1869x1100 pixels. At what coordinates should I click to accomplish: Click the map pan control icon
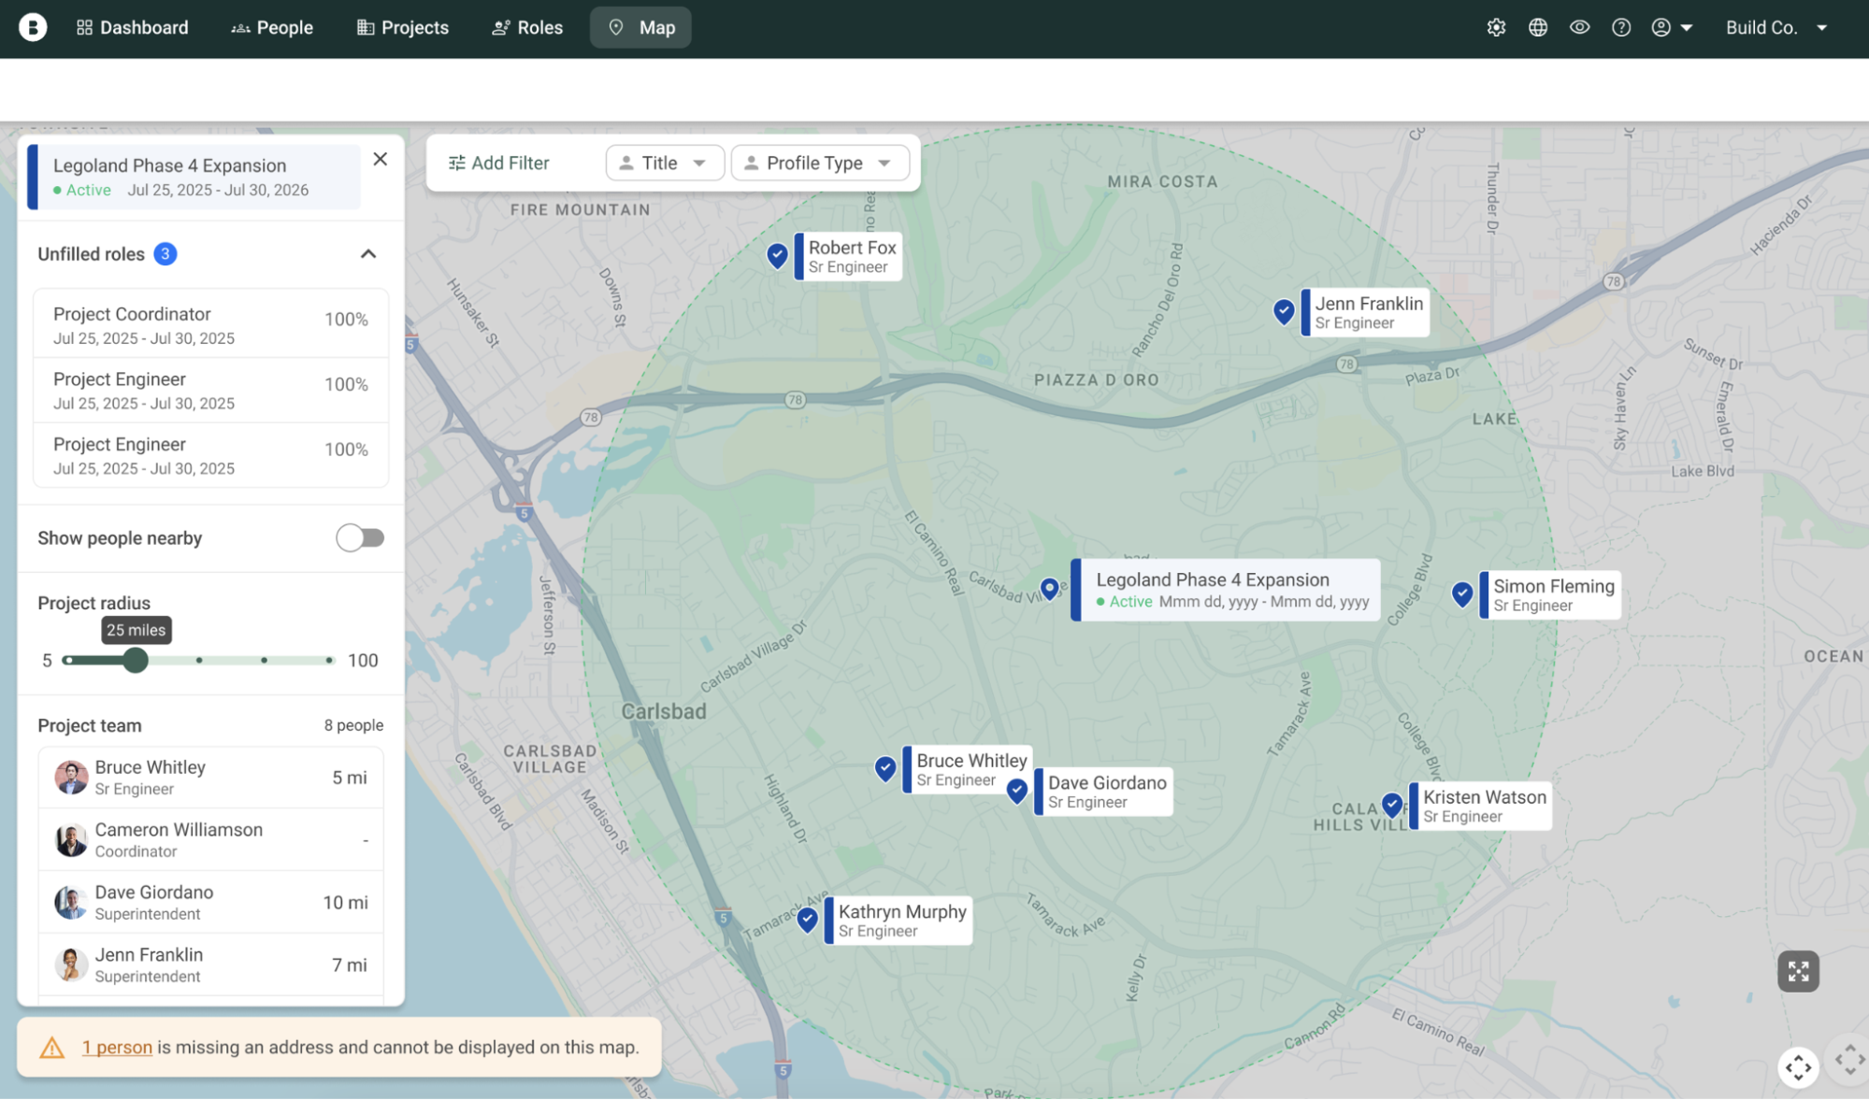point(1798,1067)
